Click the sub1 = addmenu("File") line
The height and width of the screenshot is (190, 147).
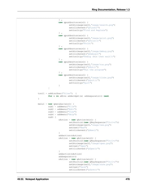click(62, 107)
